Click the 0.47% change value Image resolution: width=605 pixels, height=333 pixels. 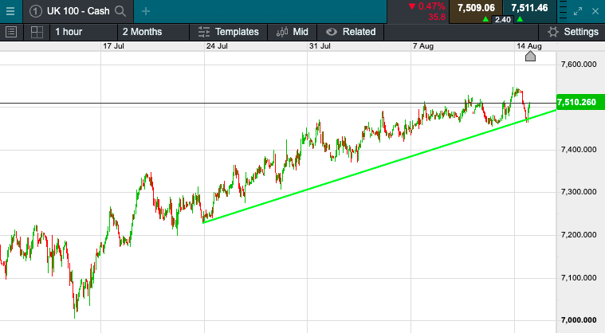[x=431, y=6]
